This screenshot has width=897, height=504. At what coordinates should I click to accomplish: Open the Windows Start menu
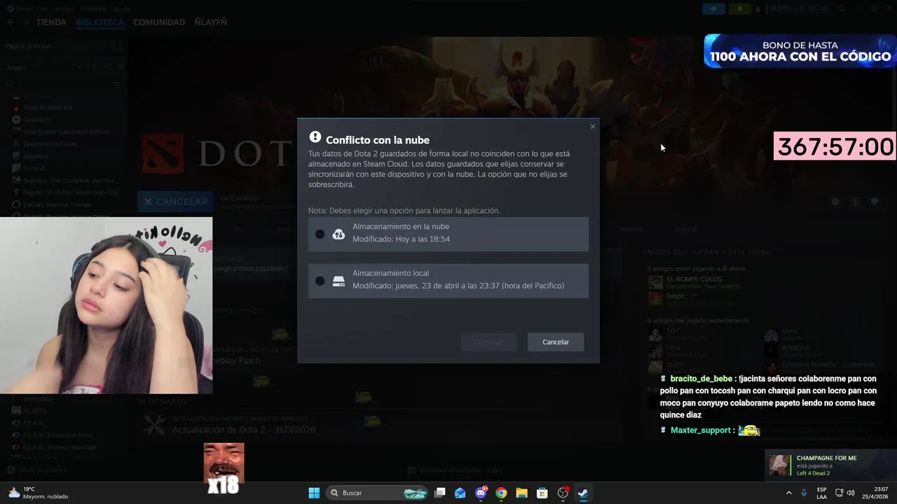coord(314,493)
